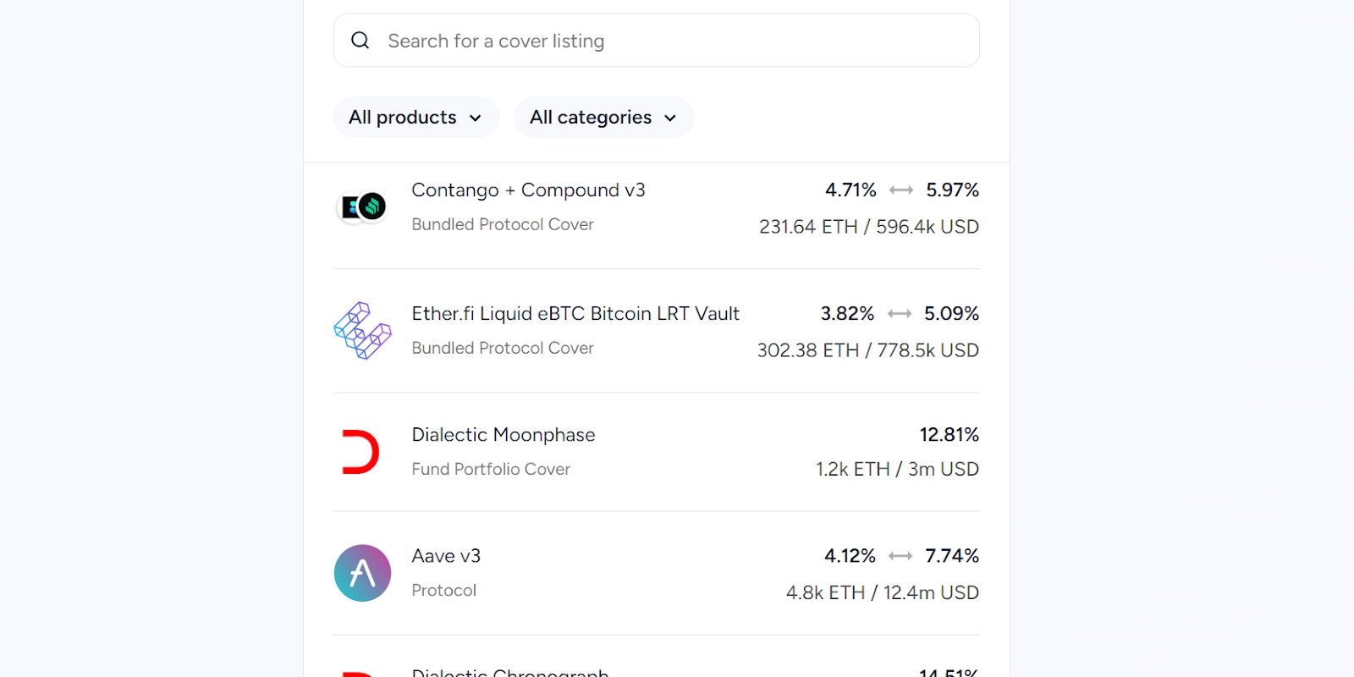The height and width of the screenshot is (677, 1354).
Task: Click the Dialectic Moonphase red logo
Action: (x=361, y=452)
